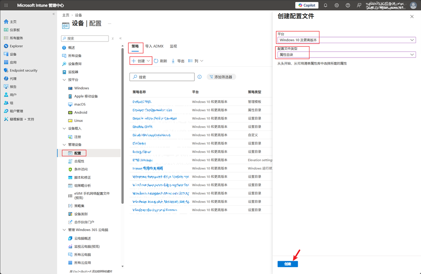
Task: Open the 配置文件类型 profile type dropdown
Action: tap(346, 55)
